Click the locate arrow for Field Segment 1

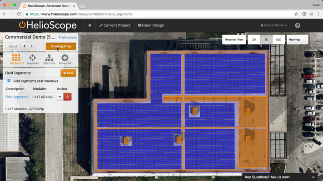click(x=60, y=97)
